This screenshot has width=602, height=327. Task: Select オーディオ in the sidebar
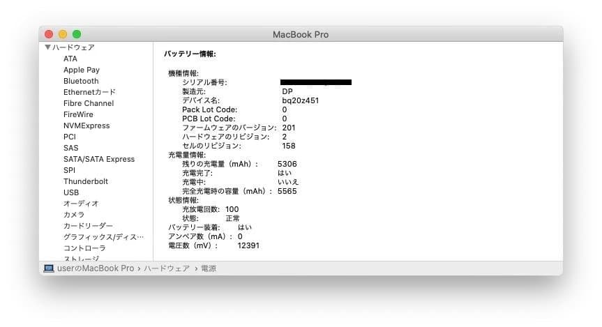81,204
